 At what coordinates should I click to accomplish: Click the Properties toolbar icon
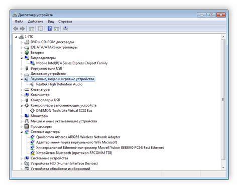41,29
